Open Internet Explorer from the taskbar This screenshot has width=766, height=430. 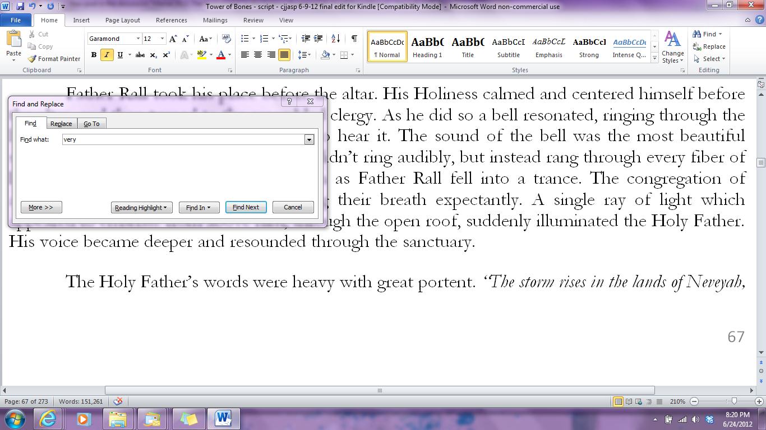[x=48, y=419]
